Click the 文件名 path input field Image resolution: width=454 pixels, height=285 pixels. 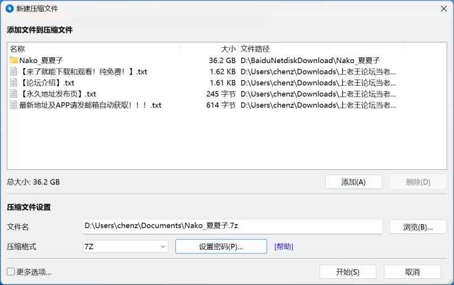tap(233, 226)
